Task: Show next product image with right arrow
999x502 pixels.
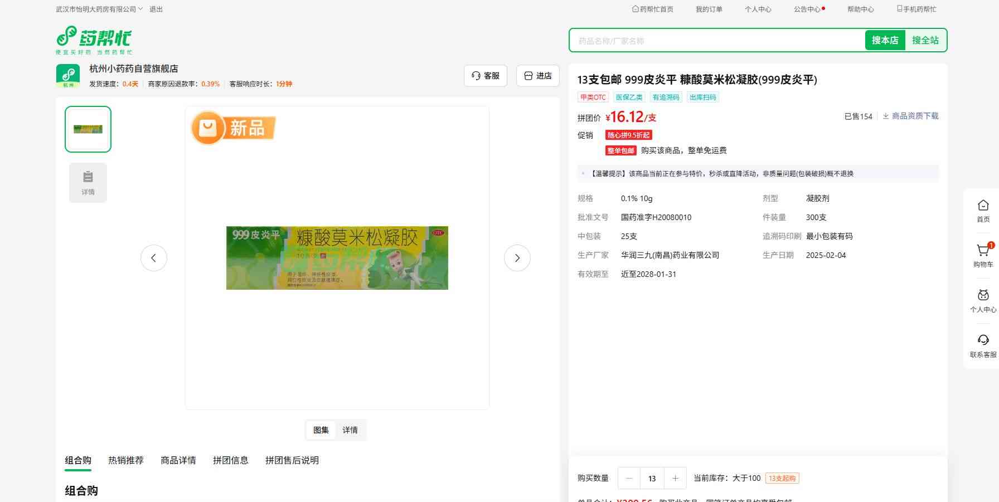Action: pos(517,258)
